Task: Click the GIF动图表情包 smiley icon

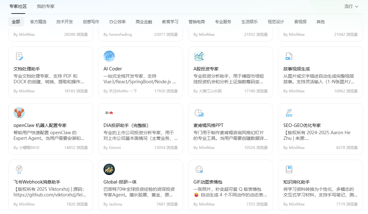Action: [x=199, y=169]
